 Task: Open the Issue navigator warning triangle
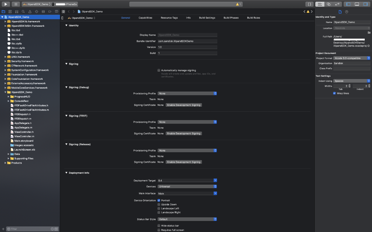tap(30, 12)
